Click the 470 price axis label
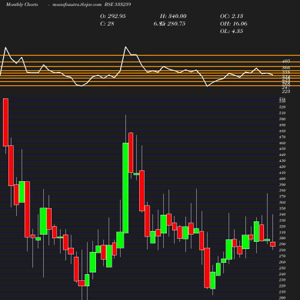Image resolution: width=300 pixels, height=300 pixels. (x=282, y=137)
